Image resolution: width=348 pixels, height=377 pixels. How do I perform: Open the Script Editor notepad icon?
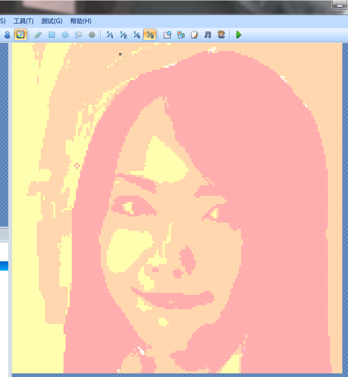click(194, 35)
